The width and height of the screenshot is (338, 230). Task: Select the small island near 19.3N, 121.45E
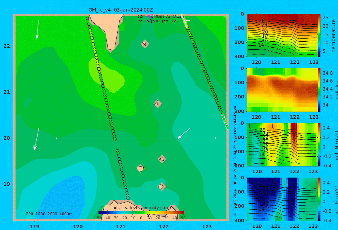point(140,168)
